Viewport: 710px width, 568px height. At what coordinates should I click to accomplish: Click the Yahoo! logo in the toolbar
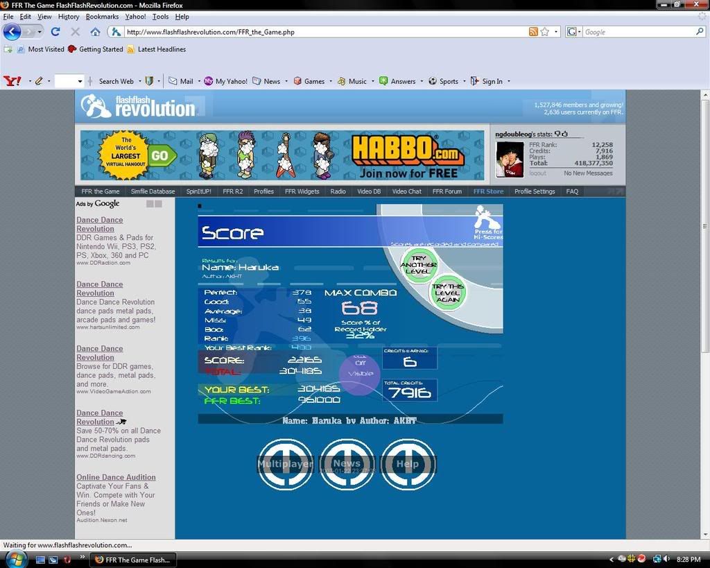tap(12, 81)
